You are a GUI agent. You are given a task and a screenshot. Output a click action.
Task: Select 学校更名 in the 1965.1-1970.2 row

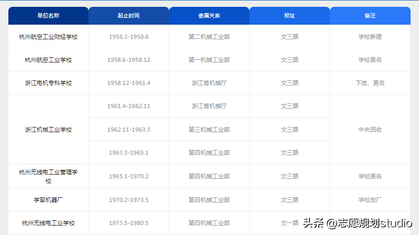[370, 176]
